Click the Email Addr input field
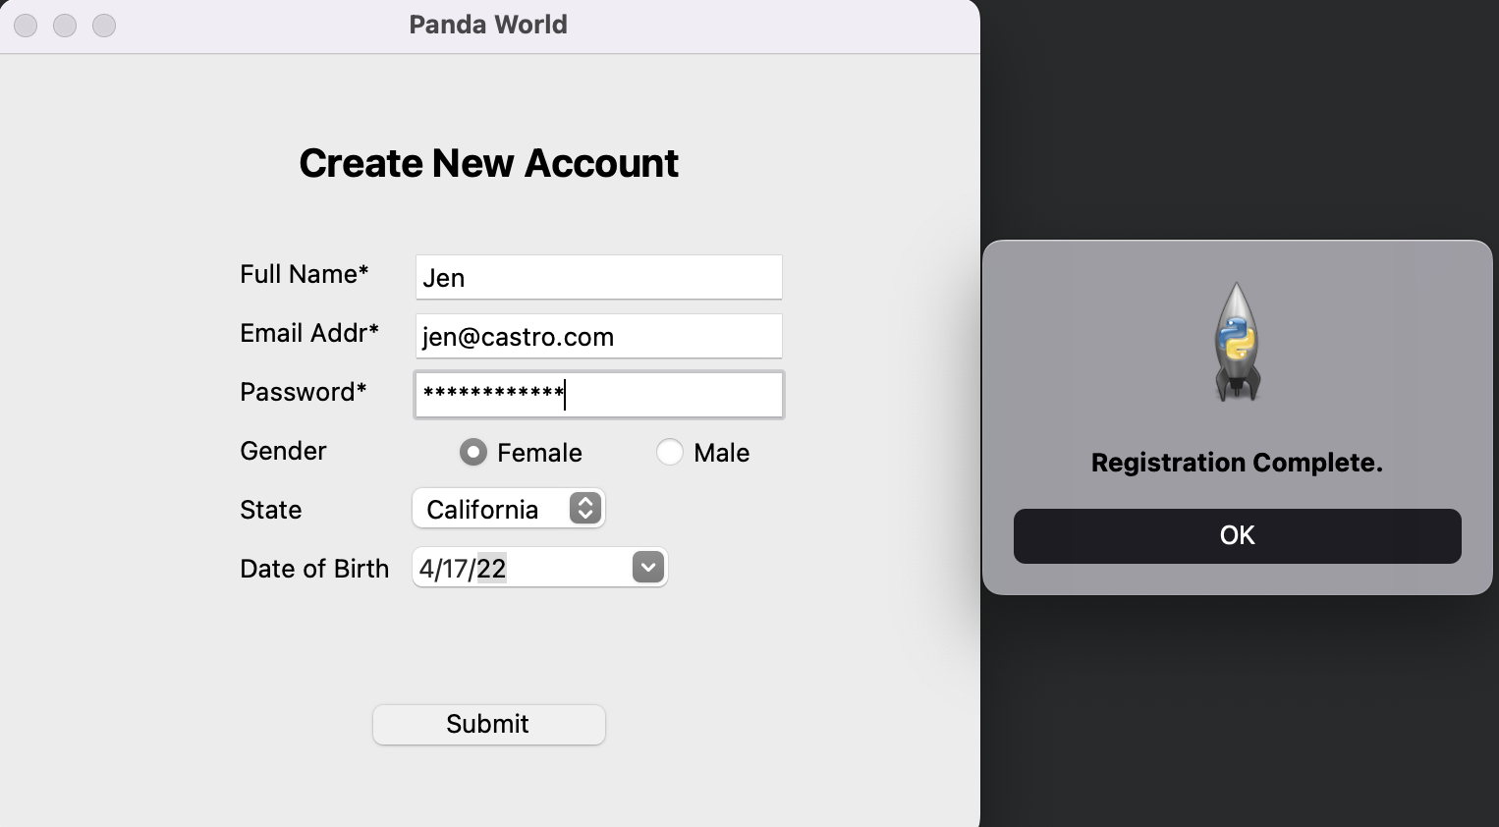 pyautogui.click(x=598, y=336)
